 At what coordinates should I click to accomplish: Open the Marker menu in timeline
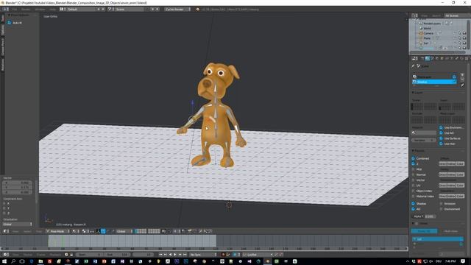pyautogui.click(x=28, y=255)
